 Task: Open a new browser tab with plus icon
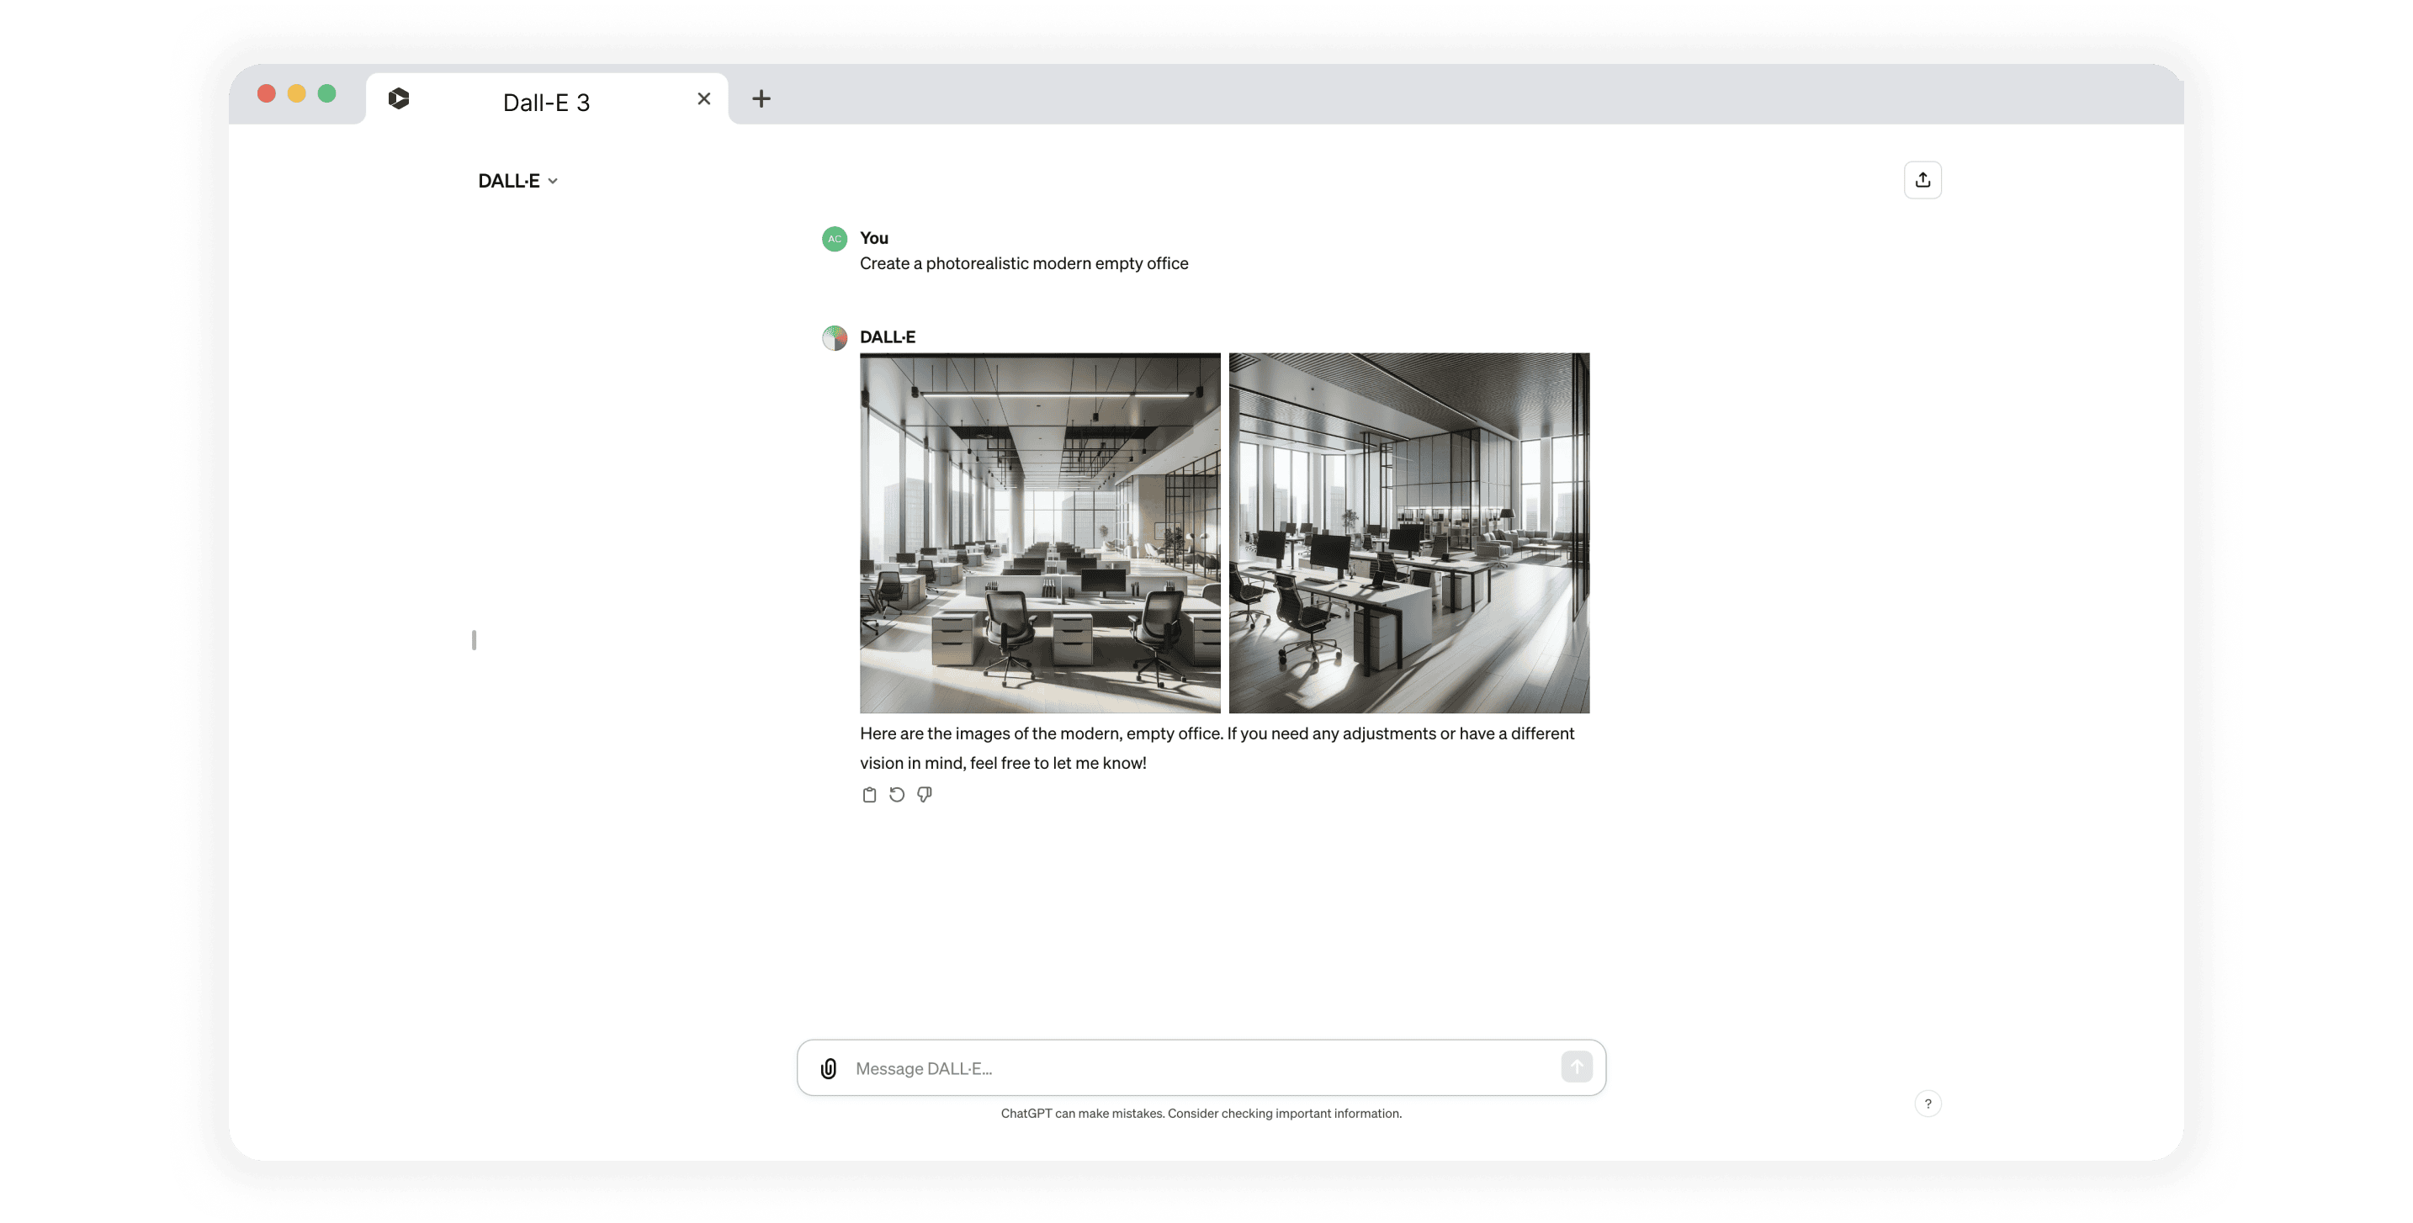click(761, 98)
